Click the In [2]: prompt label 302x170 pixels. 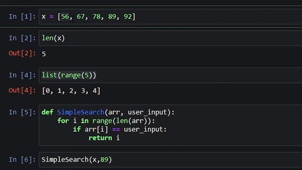click(22, 38)
